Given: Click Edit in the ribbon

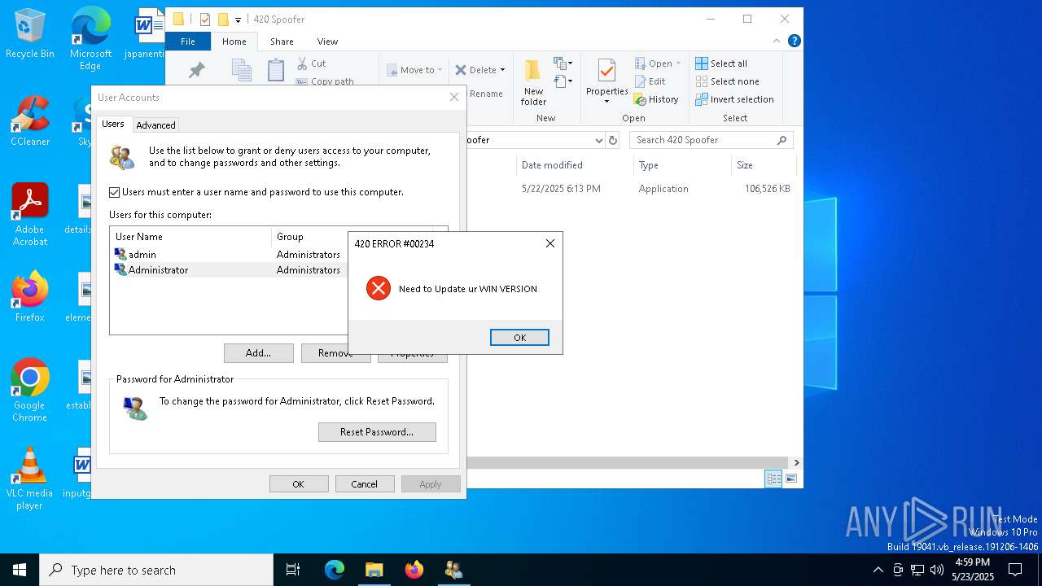Looking at the screenshot, I should pyautogui.click(x=650, y=81).
